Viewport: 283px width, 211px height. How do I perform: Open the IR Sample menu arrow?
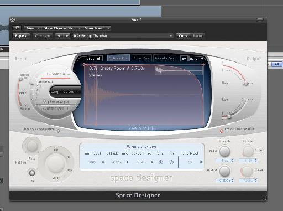(69, 74)
